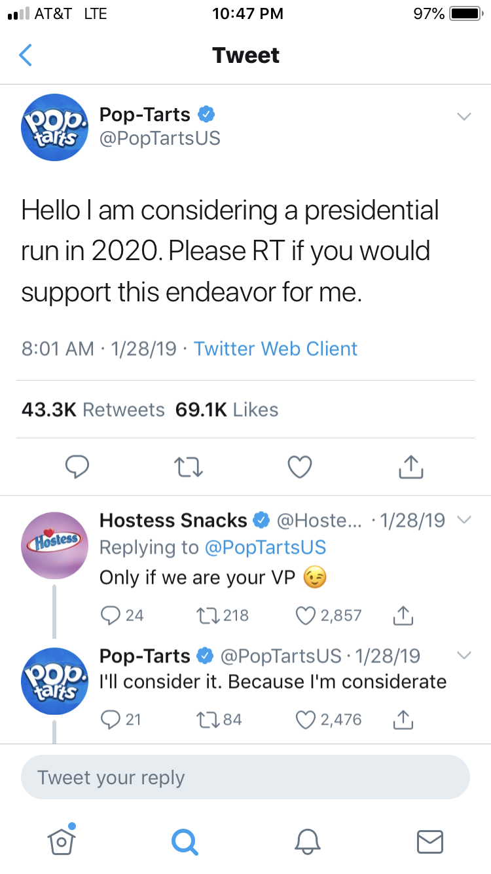Reply to the Hostess Snacks tweet
491x874 pixels.
tap(111, 615)
